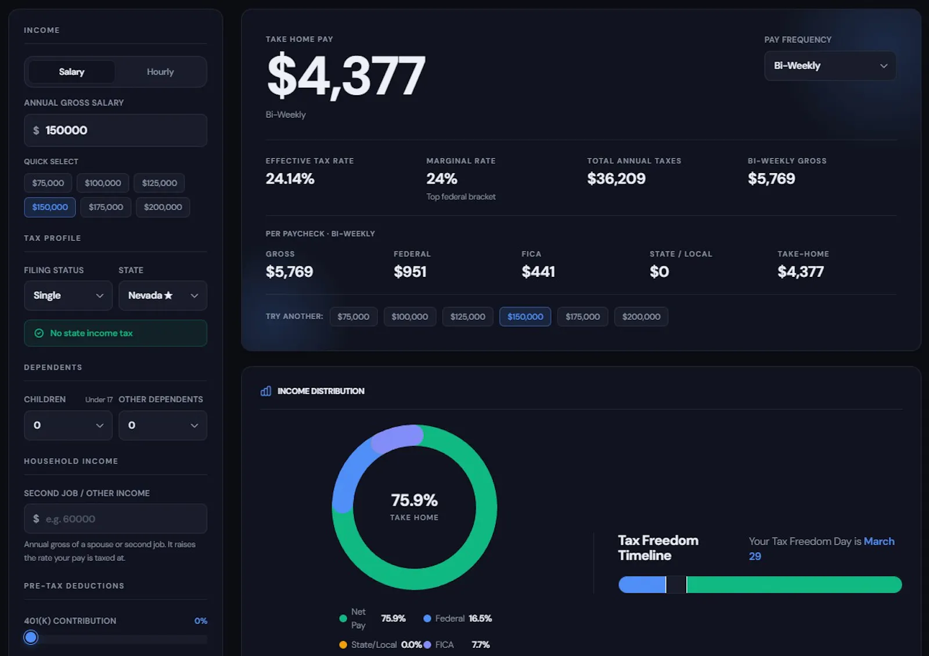Screen dimensions: 929x656
Task: Select the Salary income mode
Action: click(x=71, y=72)
